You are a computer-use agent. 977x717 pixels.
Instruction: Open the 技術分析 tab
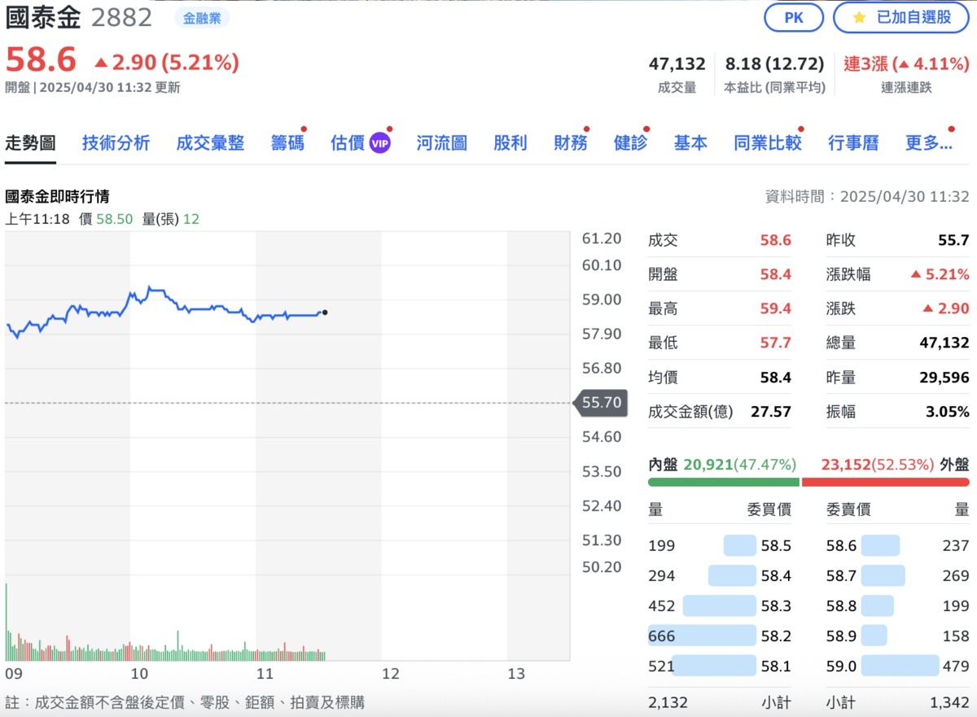click(x=116, y=143)
